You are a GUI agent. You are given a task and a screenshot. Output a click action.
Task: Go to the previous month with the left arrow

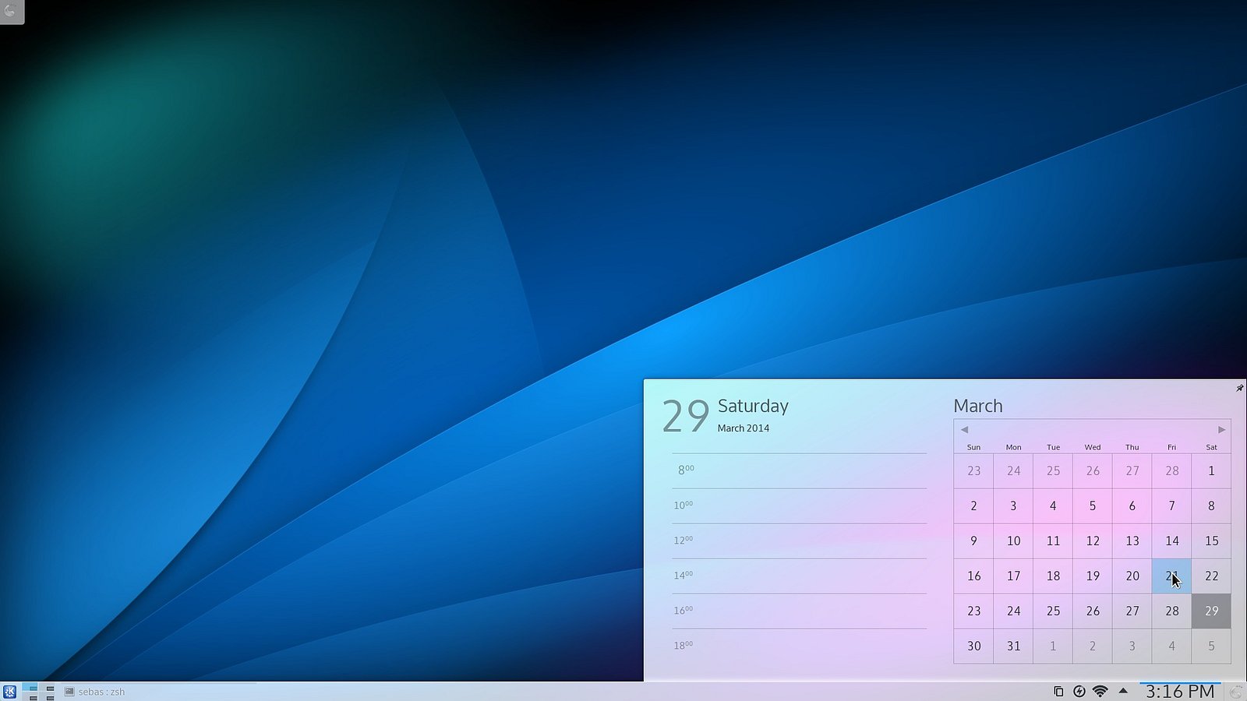click(964, 429)
